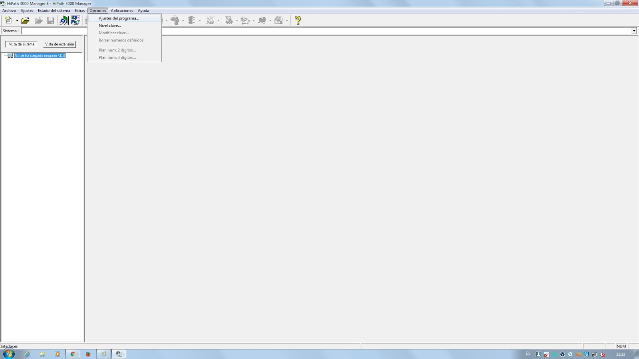Viewport: 639px width, 359px height.
Task: Click the greyed-out Save diskette icon
Action: click(50, 20)
